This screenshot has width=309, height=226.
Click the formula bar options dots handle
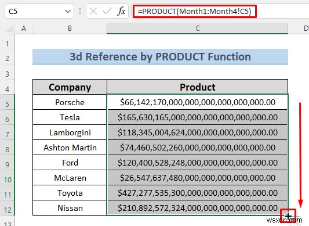(x=80, y=11)
